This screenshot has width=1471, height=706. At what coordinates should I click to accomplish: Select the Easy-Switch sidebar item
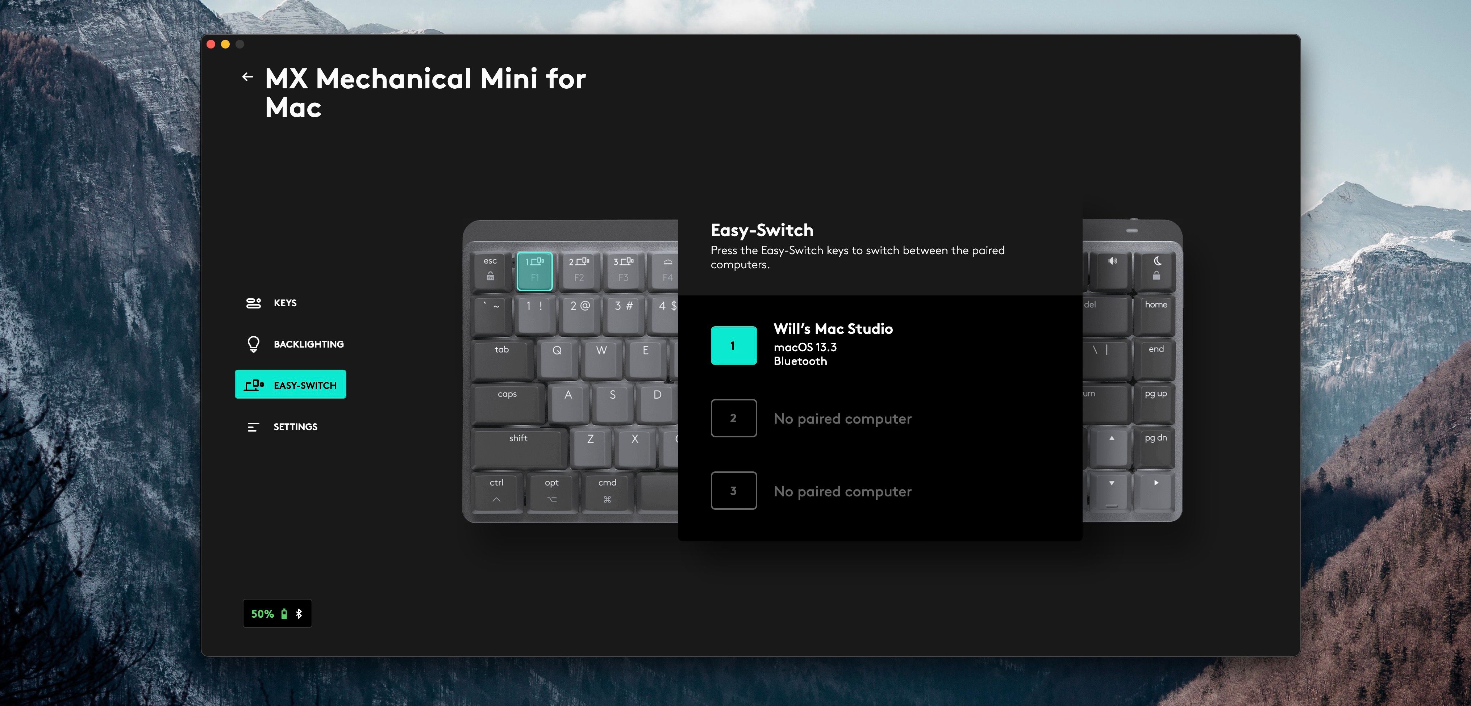coord(291,384)
